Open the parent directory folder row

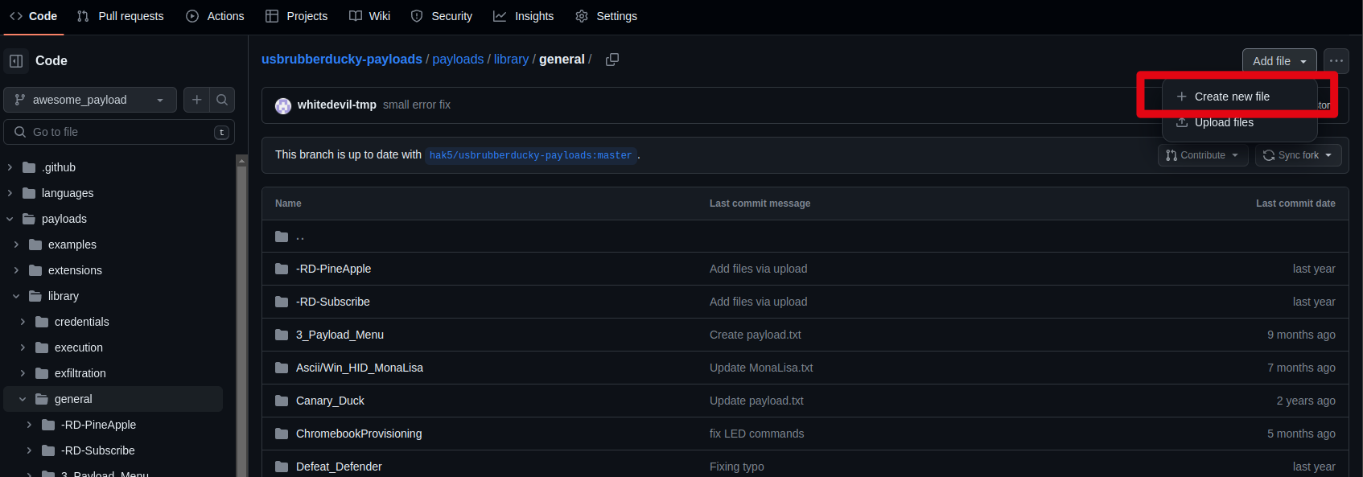pyautogui.click(x=299, y=236)
